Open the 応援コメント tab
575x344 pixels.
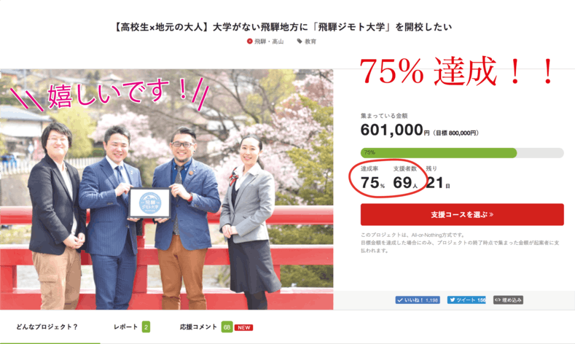coord(198,327)
